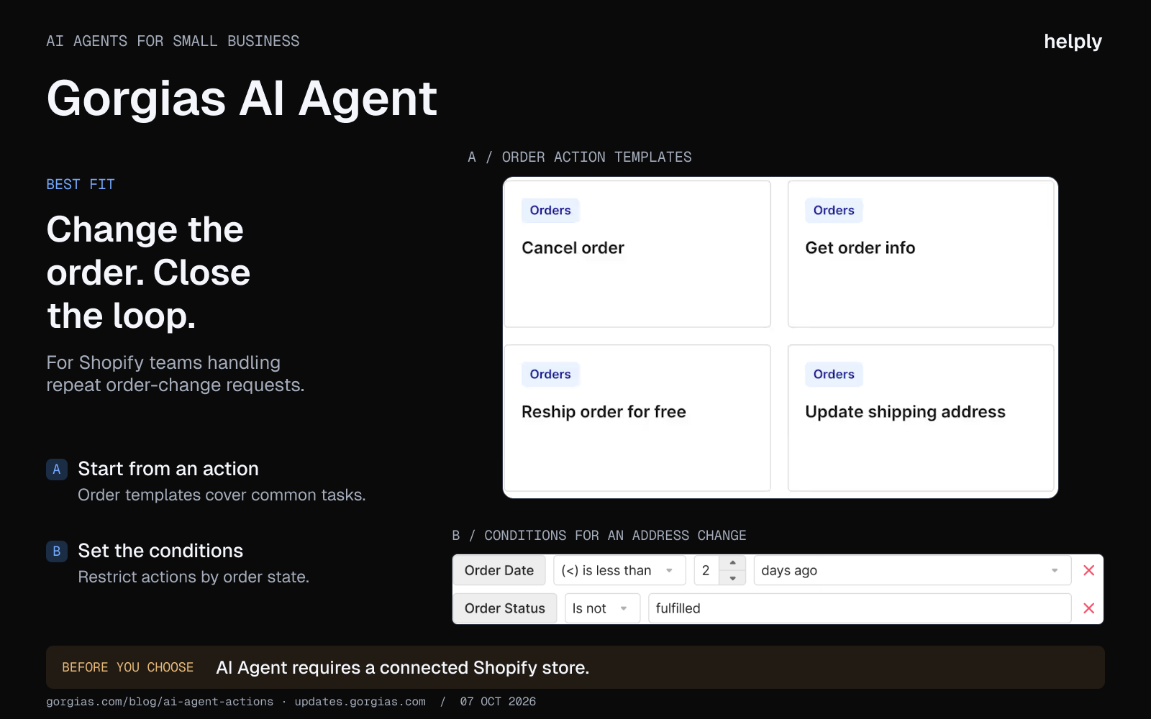Open the 'Is not' operator dropdown
The width and height of the screenshot is (1151, 719).
click(602, 608)
